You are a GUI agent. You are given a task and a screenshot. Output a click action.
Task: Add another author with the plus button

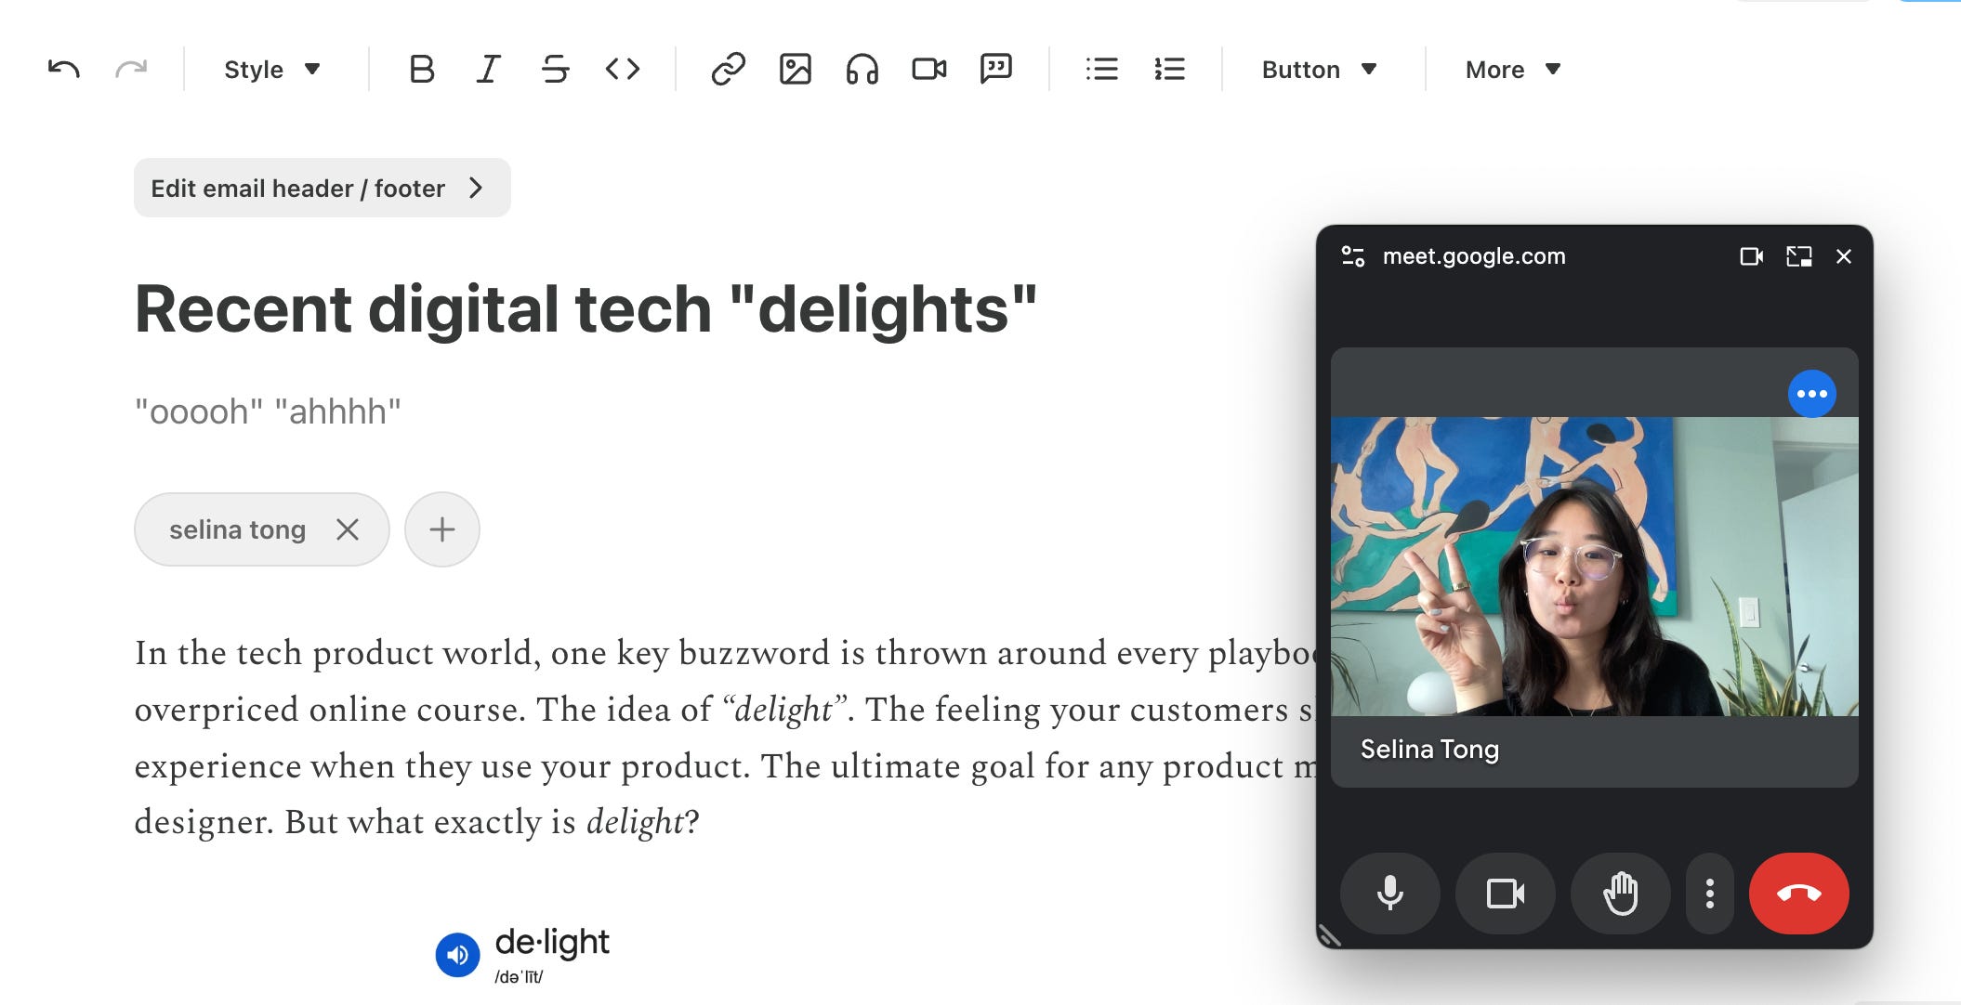442,529
